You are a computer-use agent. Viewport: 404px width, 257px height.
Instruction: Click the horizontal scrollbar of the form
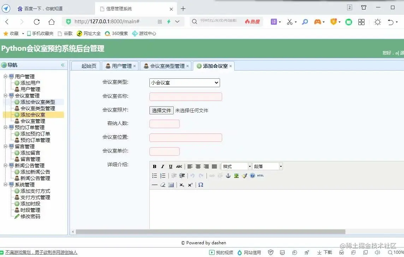pyautogui.click(x=210, y=232)
